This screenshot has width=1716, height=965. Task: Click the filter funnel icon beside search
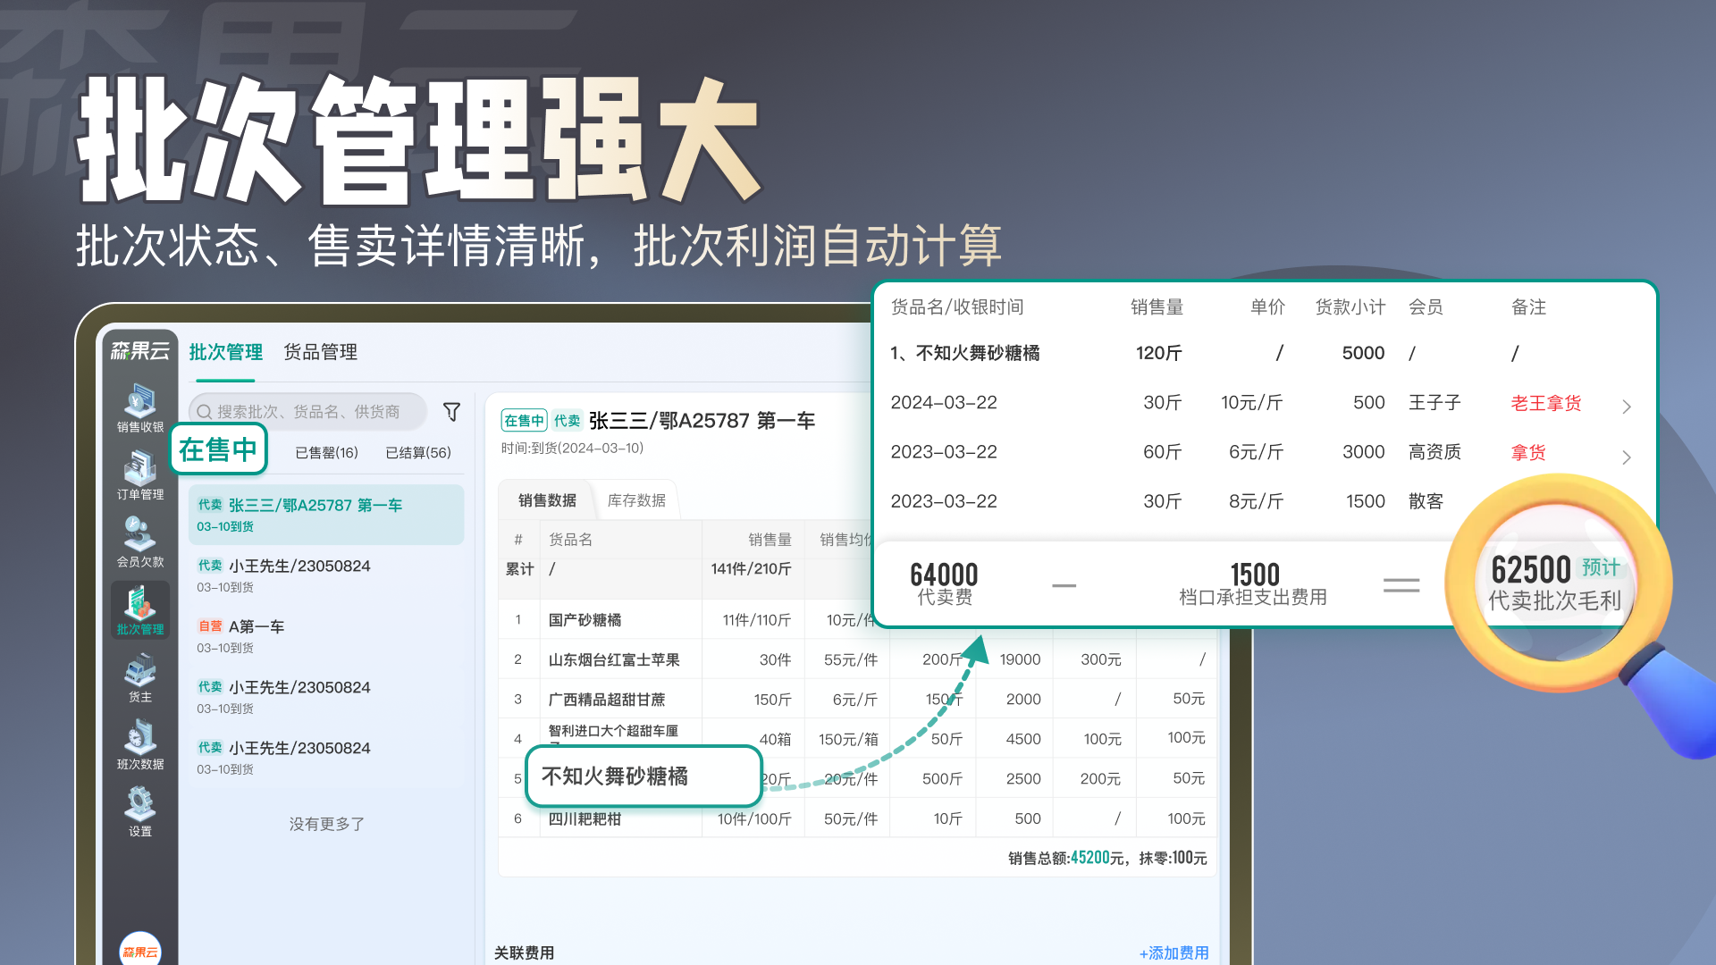451,412
